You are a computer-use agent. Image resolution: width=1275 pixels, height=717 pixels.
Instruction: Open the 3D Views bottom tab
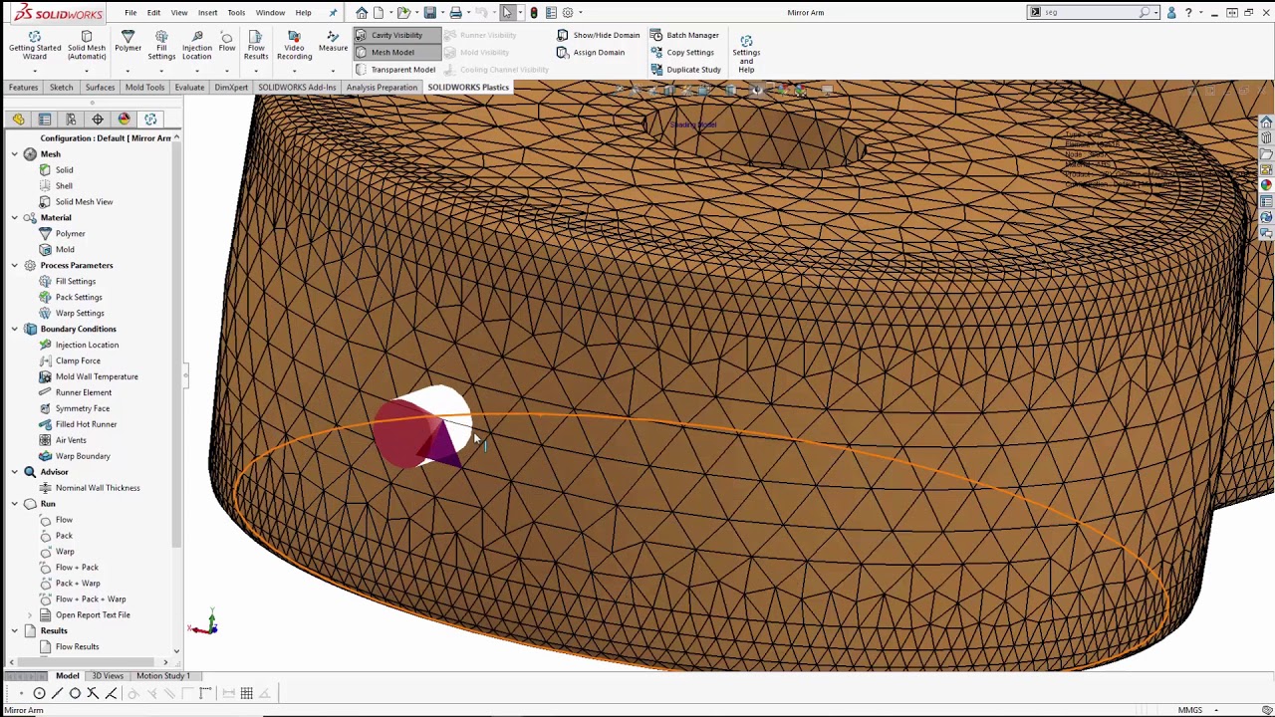click(108, 676)
